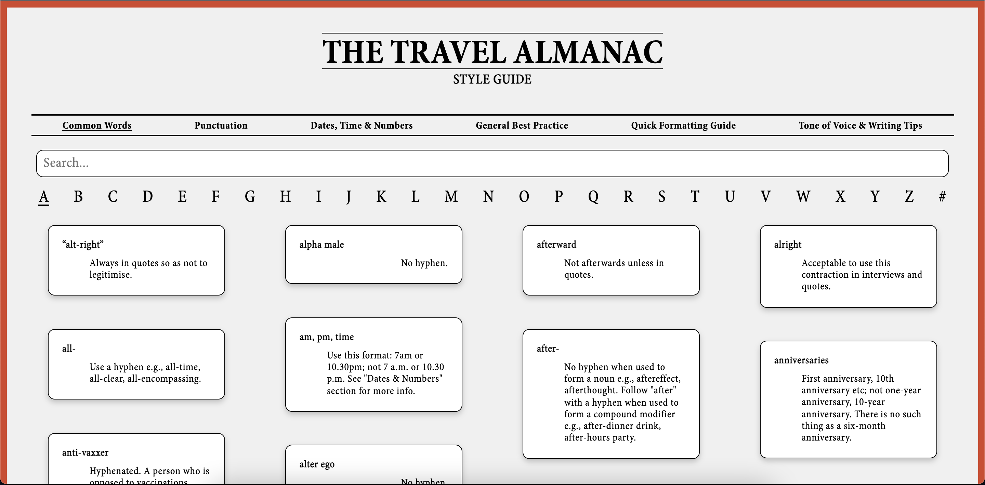Click the 'General Best Practice' tab
The height and width of the screenshot is (485, 985).
[522, 126]
